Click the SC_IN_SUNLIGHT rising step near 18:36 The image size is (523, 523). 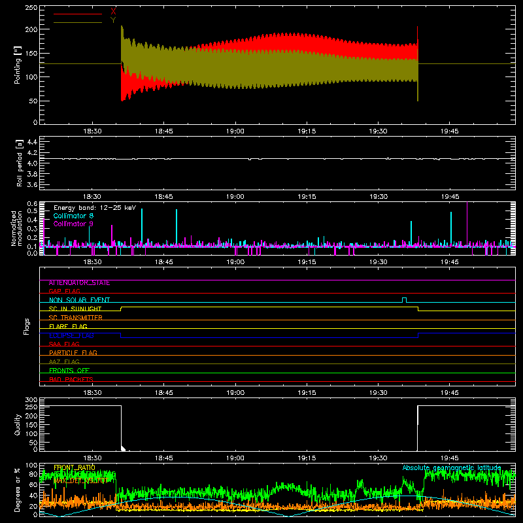click(121, 309)
